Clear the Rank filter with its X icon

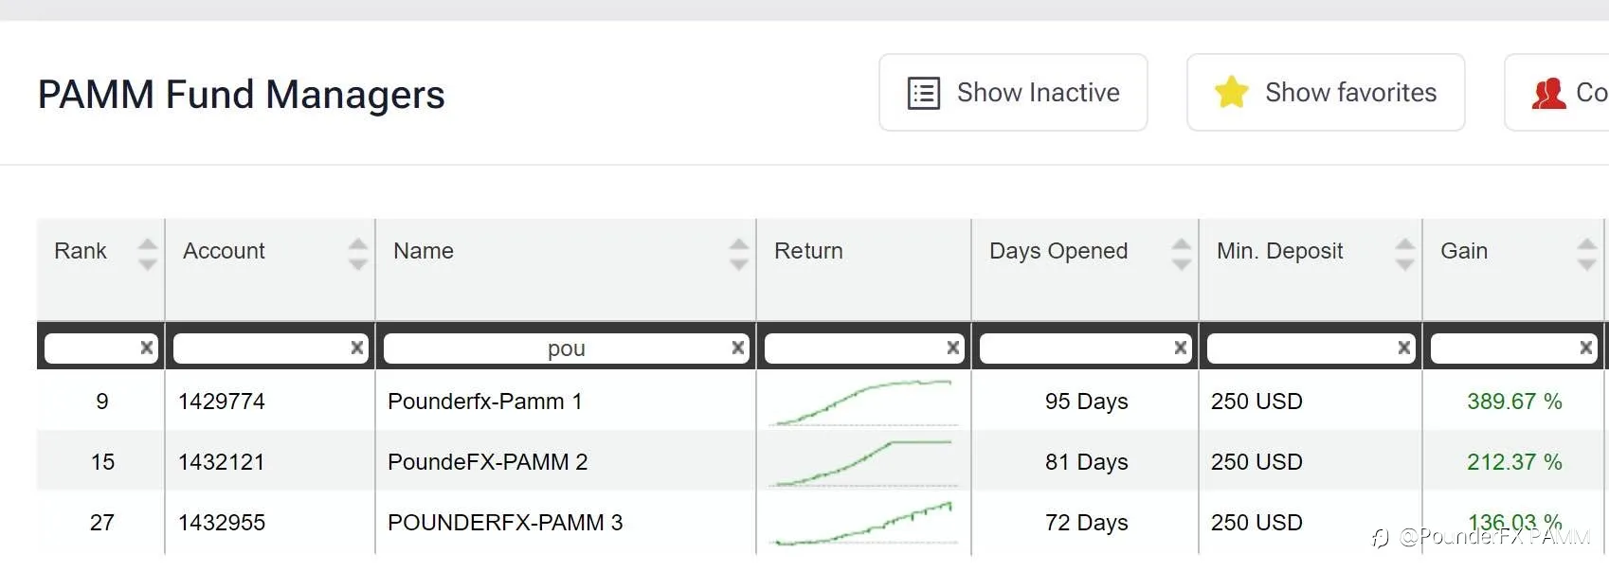[x=147, y=348]
